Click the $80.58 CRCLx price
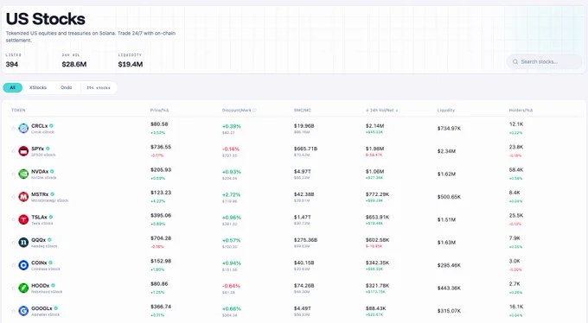 (x=159, y=124)
